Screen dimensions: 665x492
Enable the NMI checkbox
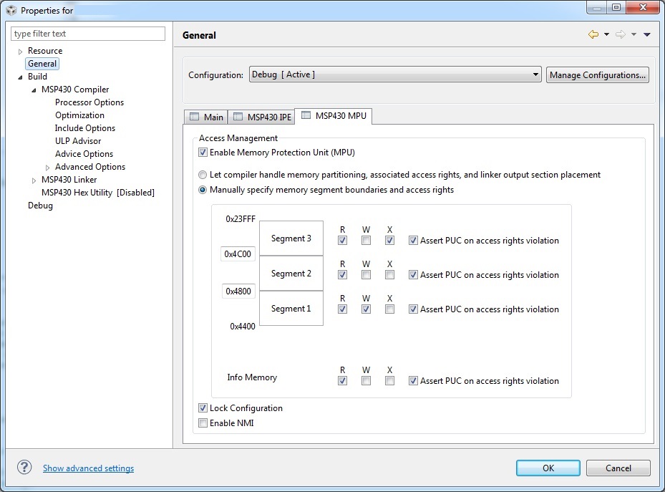tap(203, 423)
